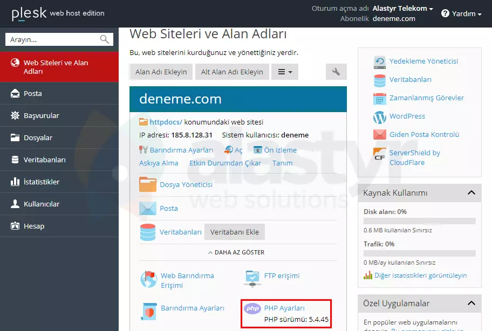Click the Web Barındırma Erişimi globe icon
The width and height of the screenshot is (492, 331).
149,279
